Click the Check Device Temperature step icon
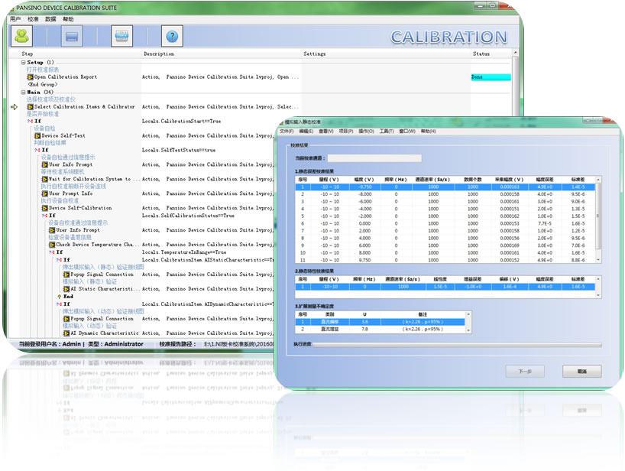 tap(51, 245)
